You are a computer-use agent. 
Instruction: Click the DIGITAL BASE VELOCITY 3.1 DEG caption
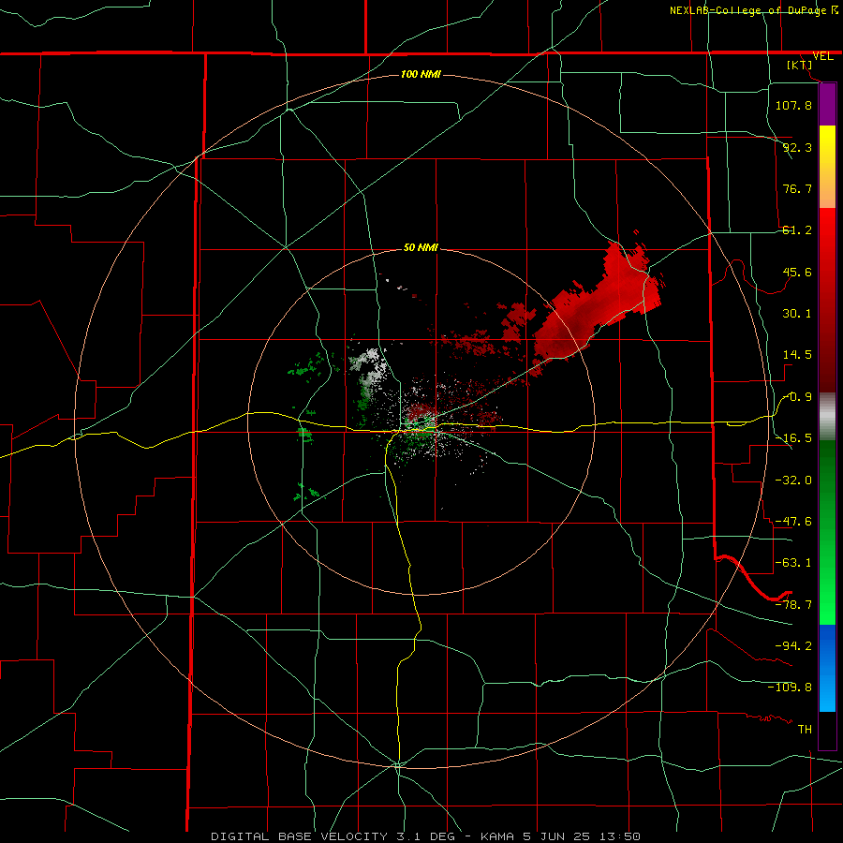(x=333, y=836)
